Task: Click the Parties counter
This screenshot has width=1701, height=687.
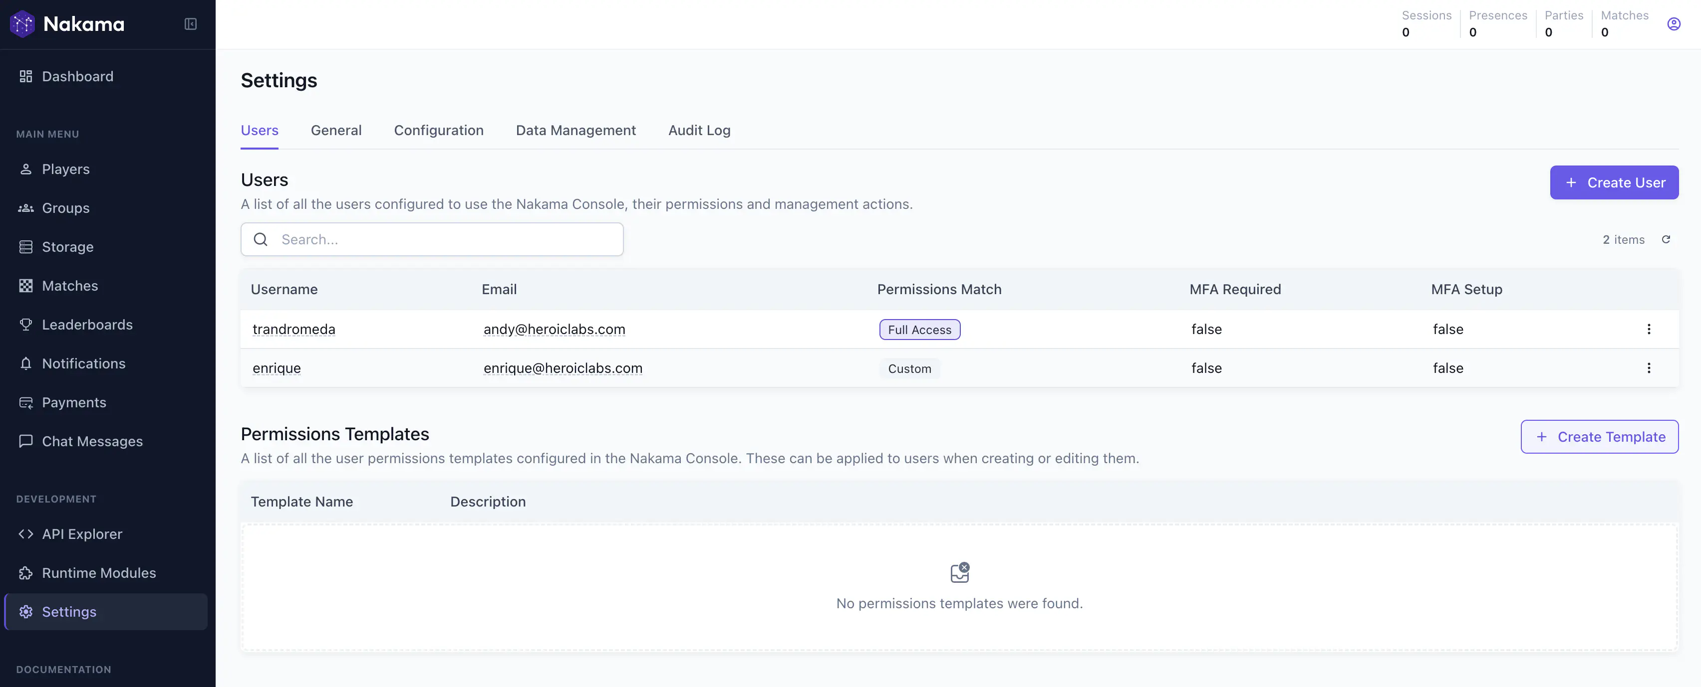Action: pyautogui.click(x=1564, y=24)
